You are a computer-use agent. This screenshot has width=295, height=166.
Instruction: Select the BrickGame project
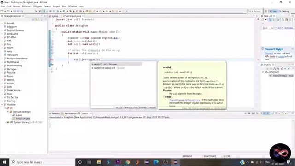coord(11,34)
